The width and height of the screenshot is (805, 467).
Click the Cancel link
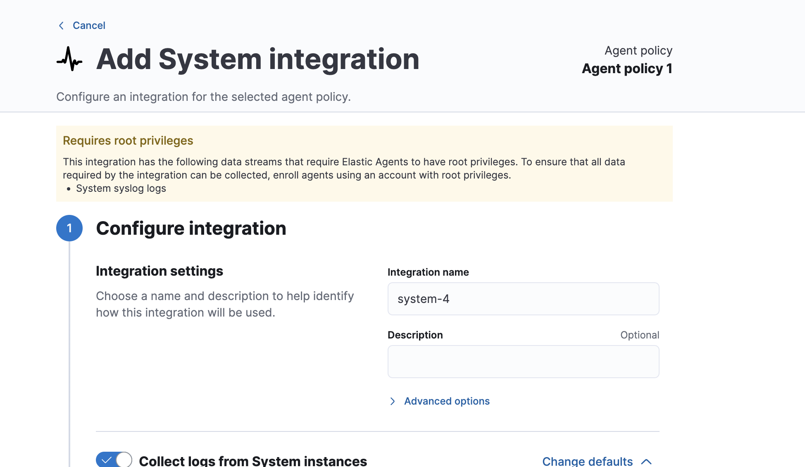(89, 26)
